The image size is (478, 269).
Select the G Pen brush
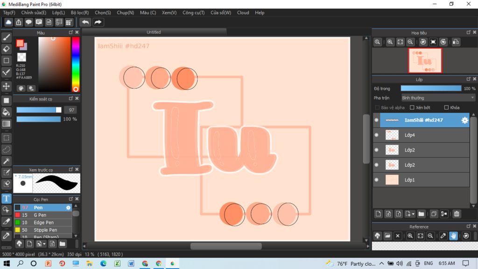pyautogui.click(x=43, y=215)
